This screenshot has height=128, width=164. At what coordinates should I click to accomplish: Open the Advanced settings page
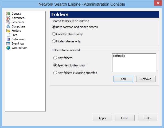pos(18,18)
